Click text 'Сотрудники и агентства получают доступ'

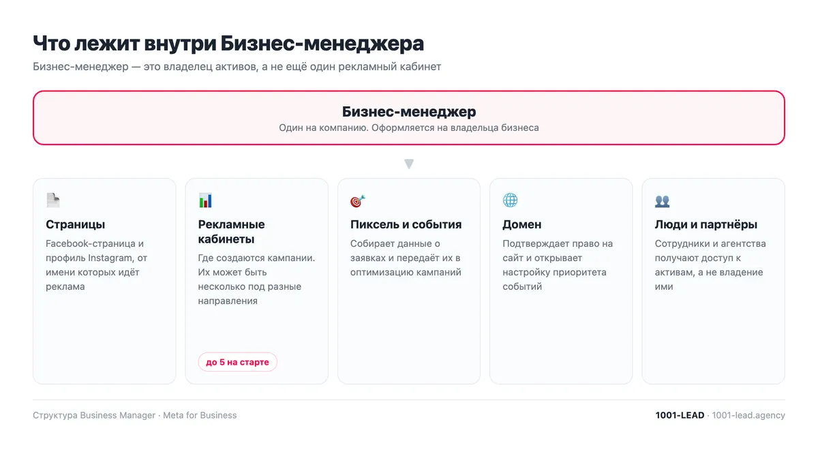click(710, 251)
